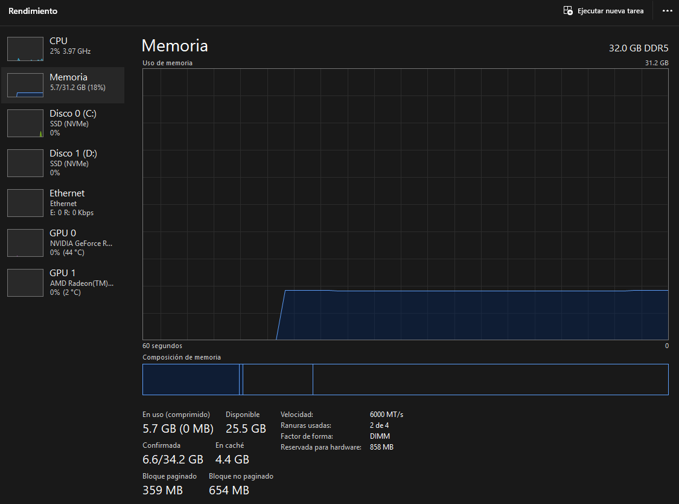Switch to Disco 1 (D:) view

63,163
